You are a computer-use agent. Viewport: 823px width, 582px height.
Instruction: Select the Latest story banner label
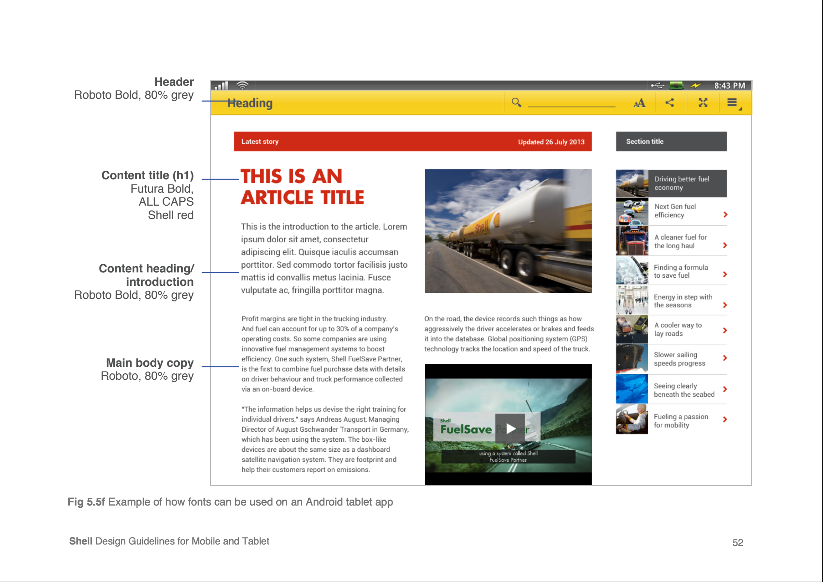(x=260, y=141)
